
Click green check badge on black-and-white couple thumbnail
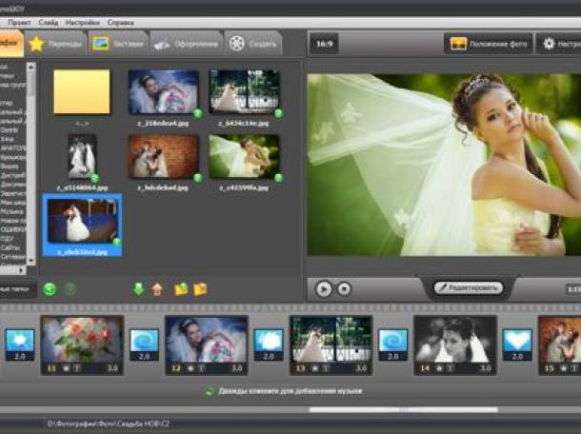(x=95, y=178)
